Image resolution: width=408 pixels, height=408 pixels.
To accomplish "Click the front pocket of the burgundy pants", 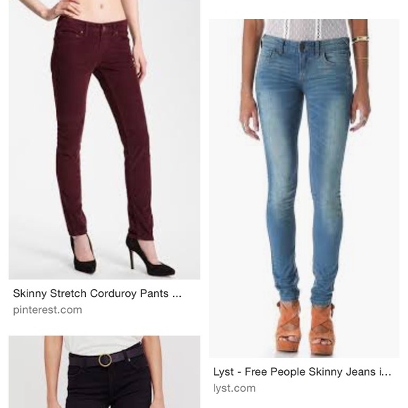I will [68, 35].
